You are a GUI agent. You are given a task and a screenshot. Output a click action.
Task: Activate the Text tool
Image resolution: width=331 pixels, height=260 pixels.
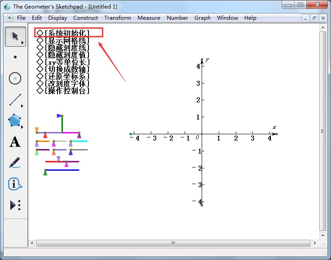pos(15,142)
